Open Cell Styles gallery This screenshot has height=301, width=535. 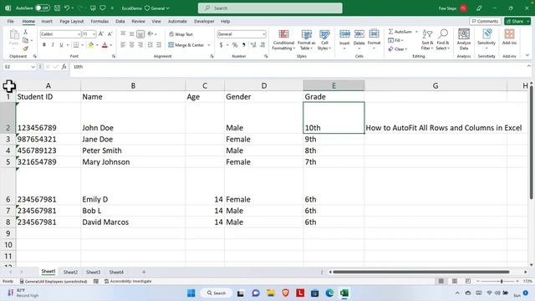point(324,40)
